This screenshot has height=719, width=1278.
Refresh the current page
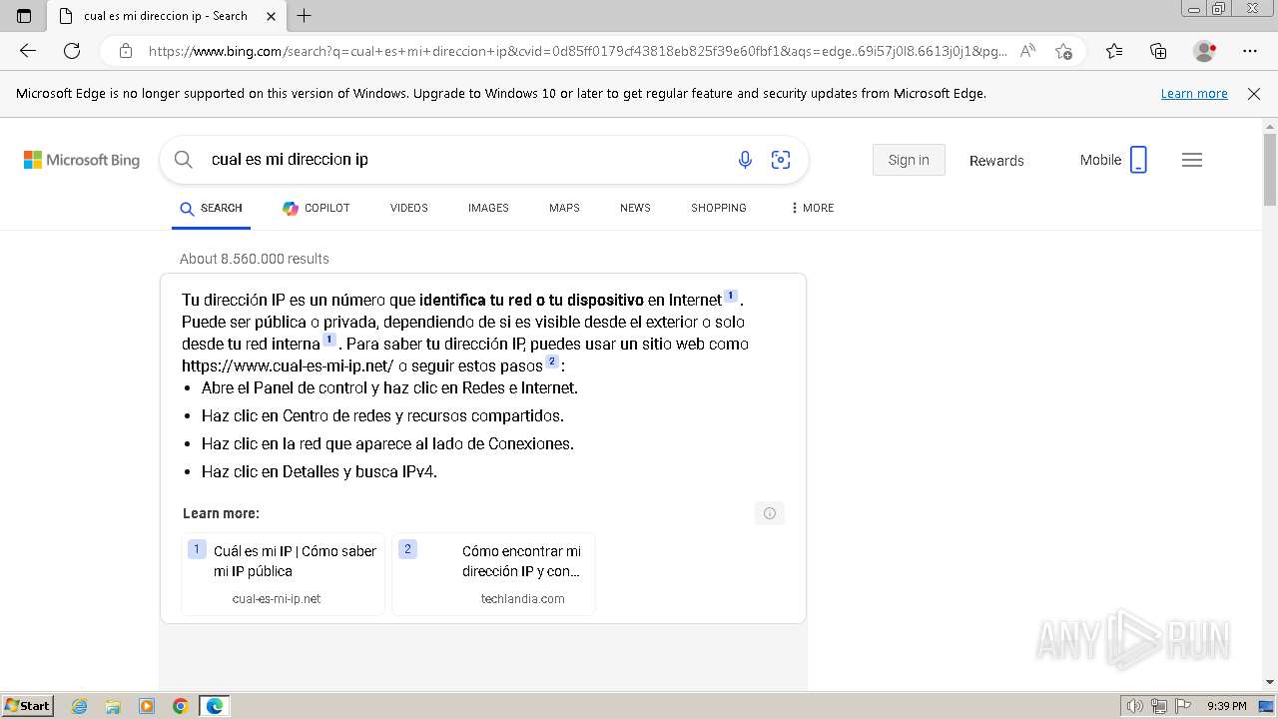(72, 51)
